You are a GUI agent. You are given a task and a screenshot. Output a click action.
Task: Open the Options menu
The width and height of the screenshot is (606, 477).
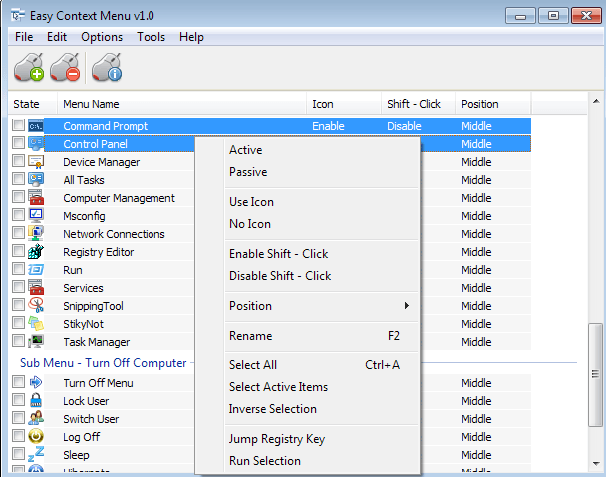coord(102,37)
